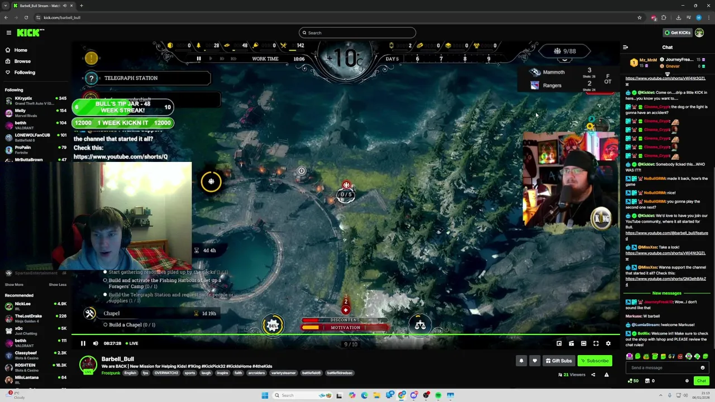The image size is (715, 402).
Task: Toggle mini player mode
Action: click(x=559, y=343)
